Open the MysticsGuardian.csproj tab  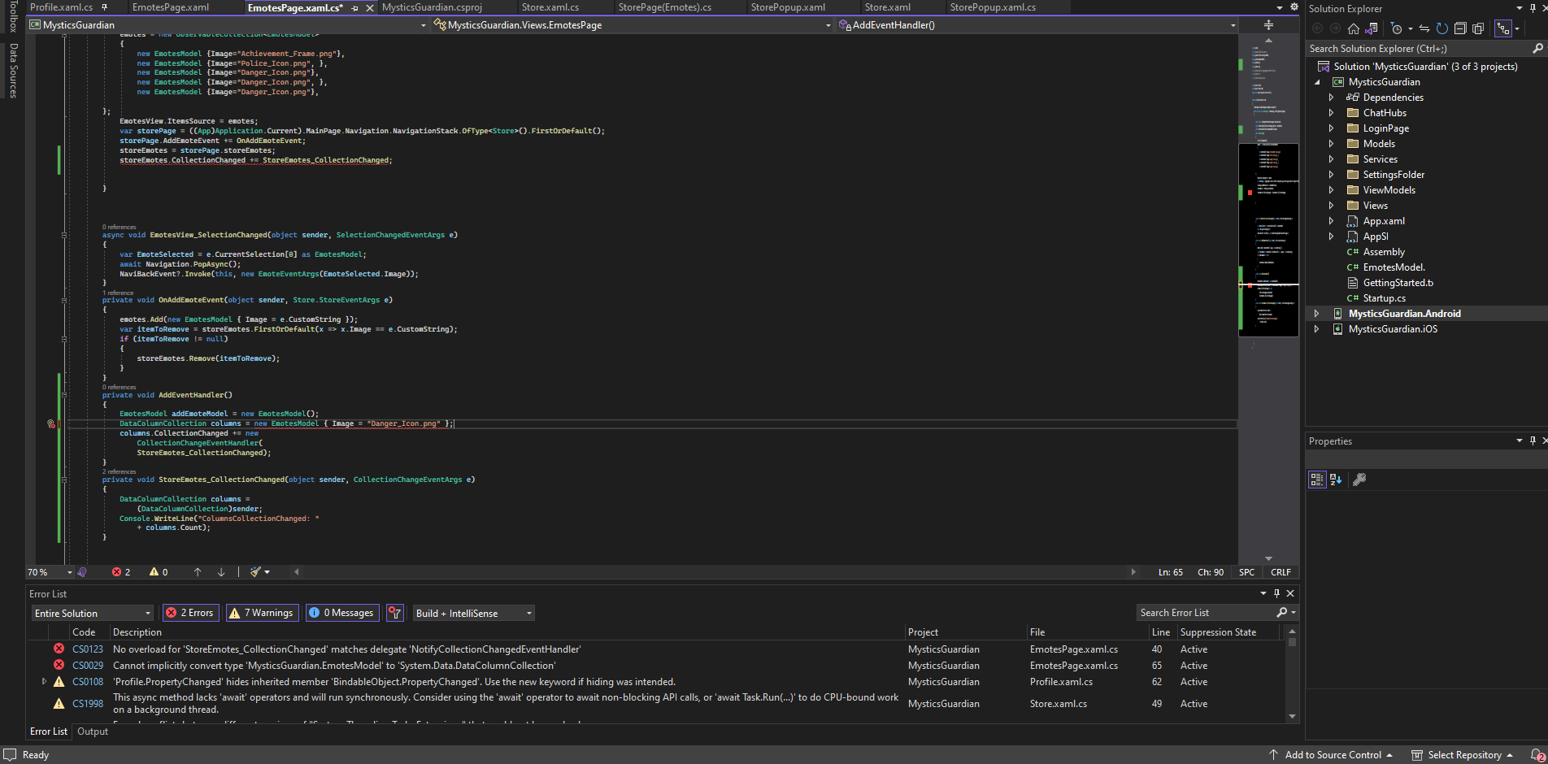(432, 7)
